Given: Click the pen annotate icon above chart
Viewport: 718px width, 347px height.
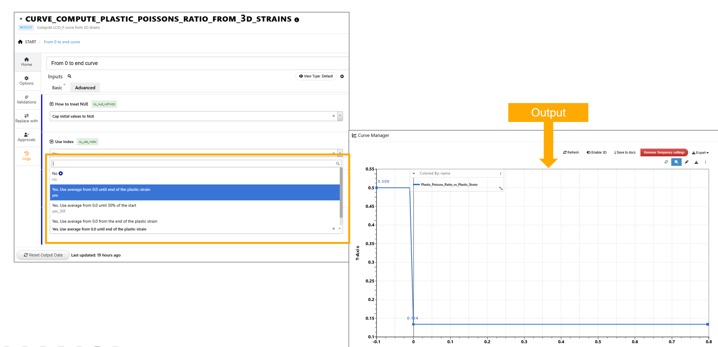Looking at the screenshot, I should click(686, 162).
